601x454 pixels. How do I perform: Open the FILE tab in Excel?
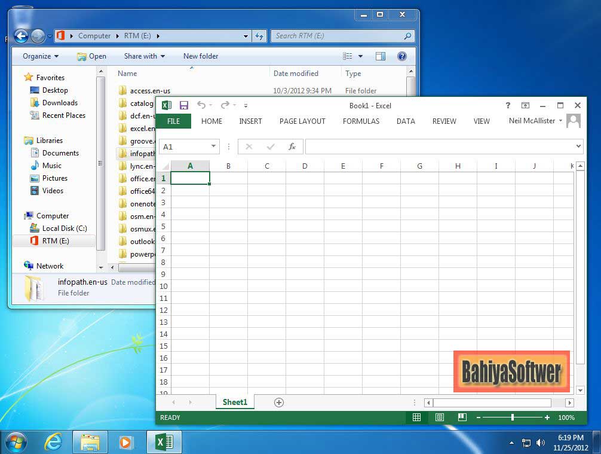tap(173, 121)
